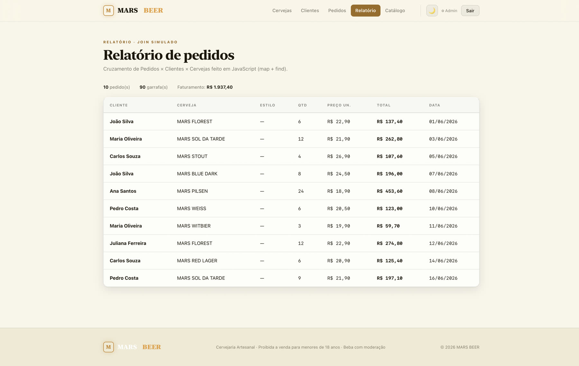Viewport: 579px width, 366px height.
Task: Click the MARS BEER logo icon in header
Action: coord(108,11)
